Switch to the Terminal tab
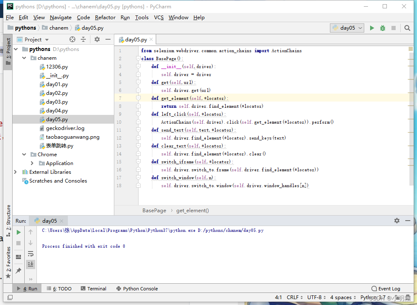 pos(96,288)
